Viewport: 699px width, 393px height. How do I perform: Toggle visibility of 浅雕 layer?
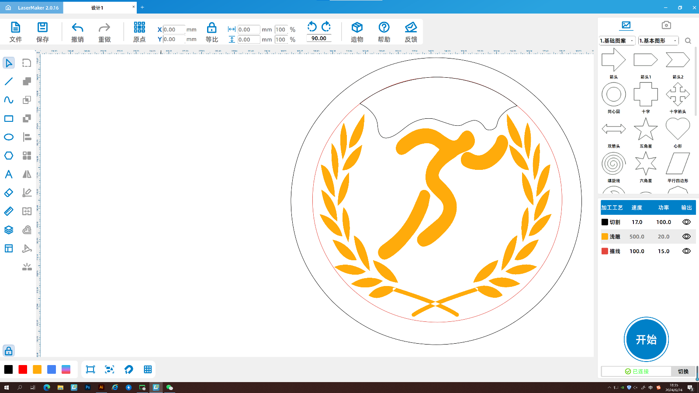pyautogui.click(x=686, y=237)
